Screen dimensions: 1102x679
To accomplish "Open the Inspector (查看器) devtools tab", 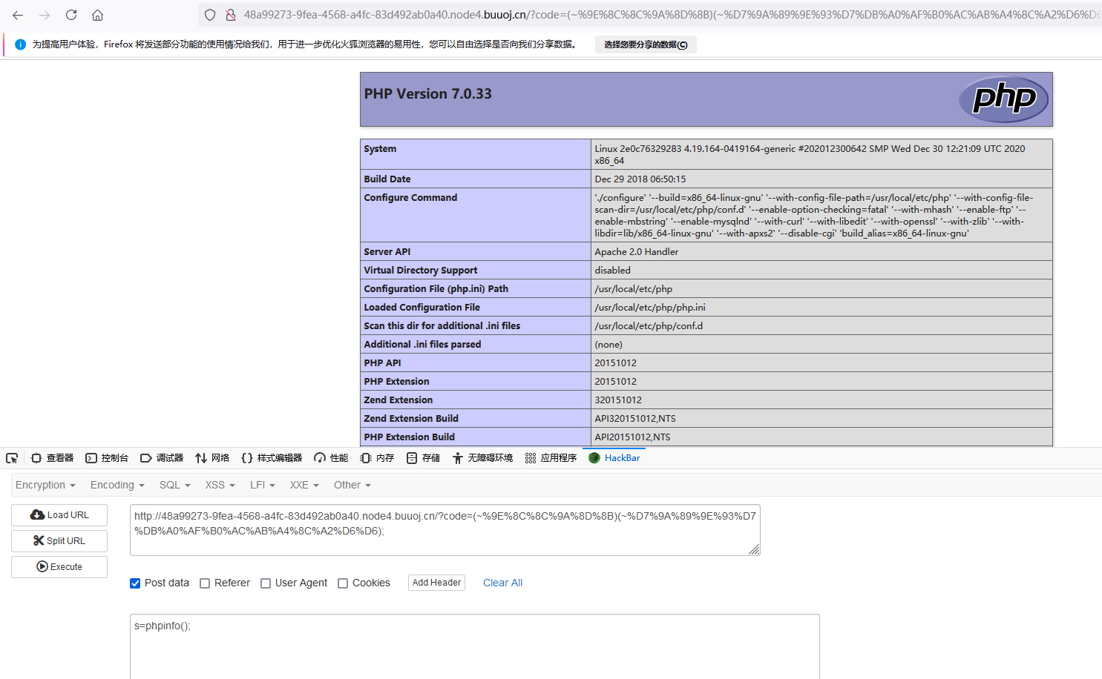I will pos(52,458).
